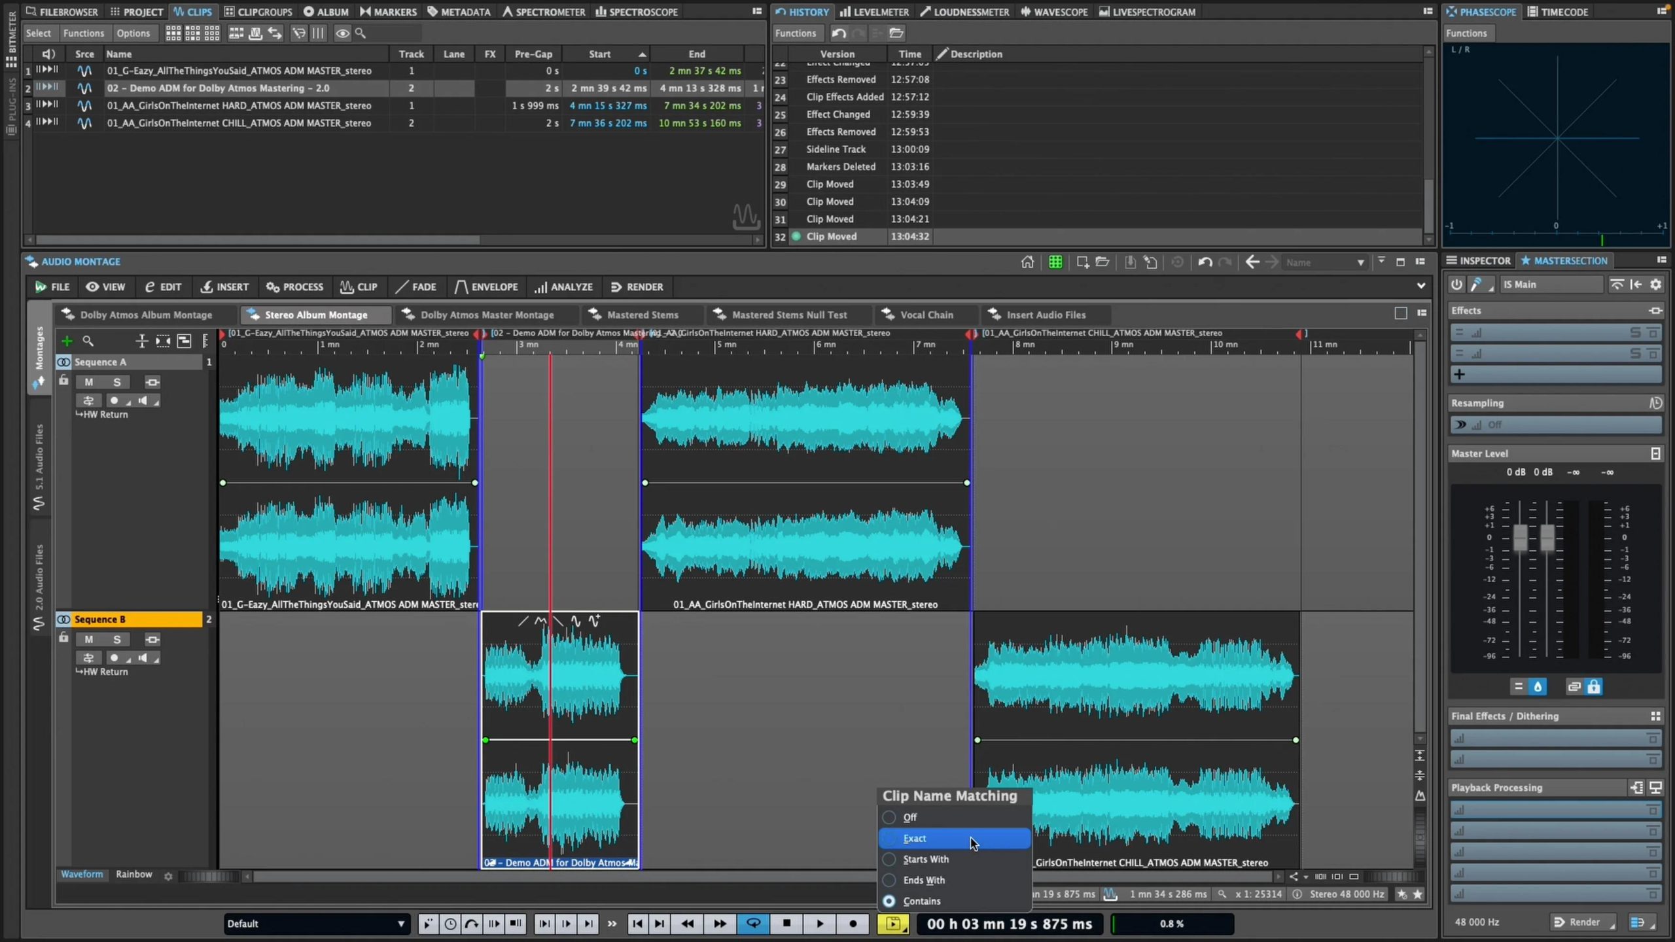Click the search magnifier icon in Clips toolbar
The width and height of the screenshot is (1675, 942).
361,33
